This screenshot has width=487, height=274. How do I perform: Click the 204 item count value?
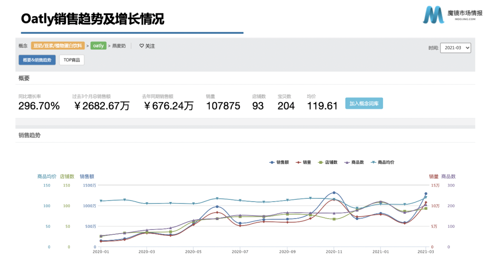click(x=286, y=106)
